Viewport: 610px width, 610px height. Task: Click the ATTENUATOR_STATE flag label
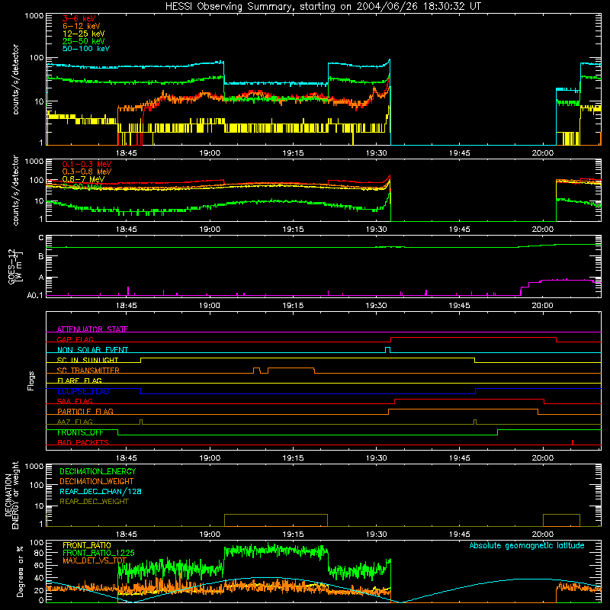[92, 329]
